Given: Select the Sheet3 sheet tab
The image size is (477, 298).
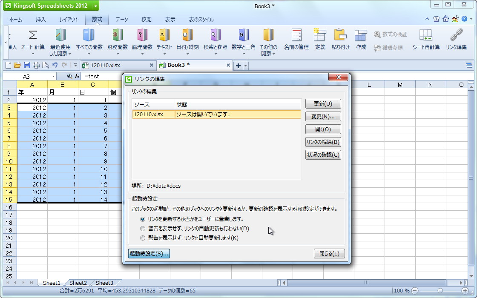Looking at the screenshot, I should pos(104,283).
